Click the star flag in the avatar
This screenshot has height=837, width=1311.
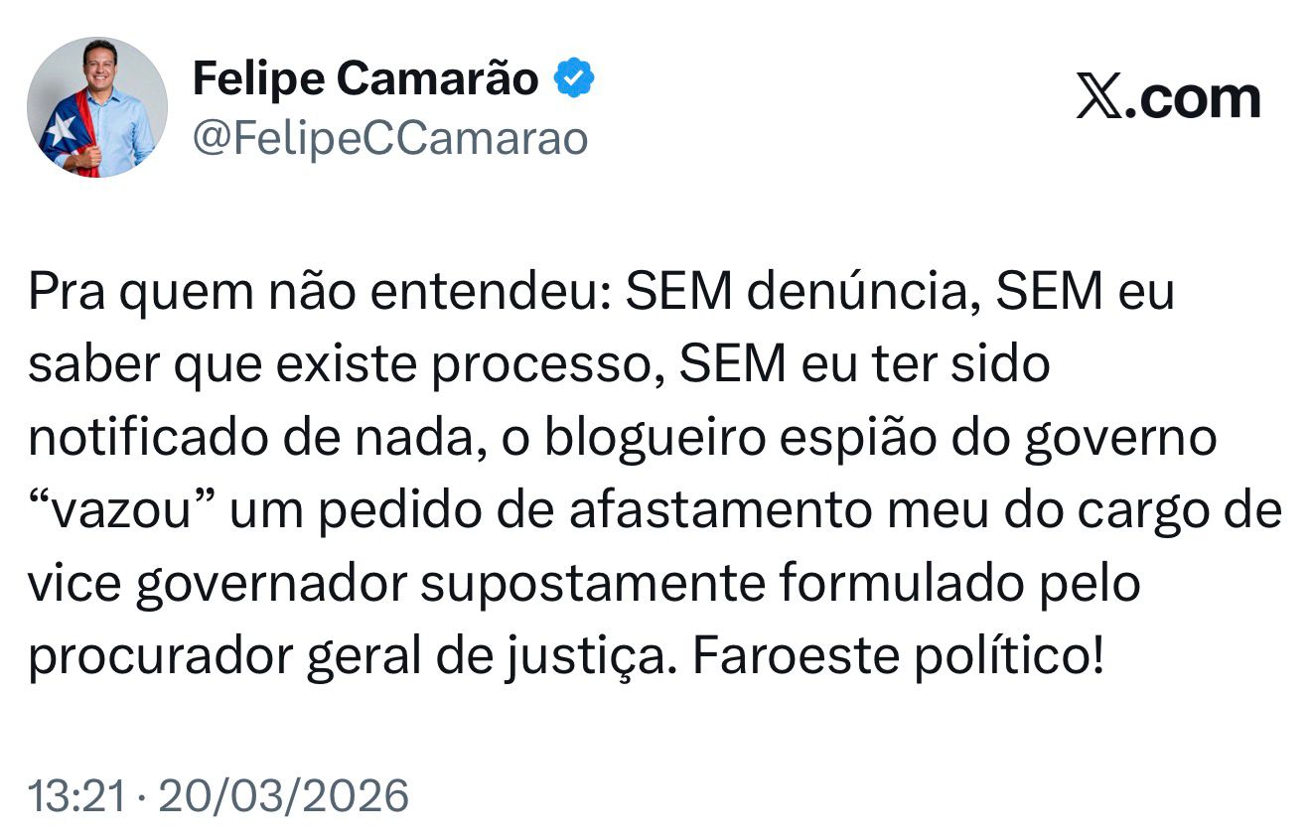click(x=61, y=129)
